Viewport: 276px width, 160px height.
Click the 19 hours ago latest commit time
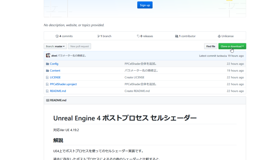(236, 56)
